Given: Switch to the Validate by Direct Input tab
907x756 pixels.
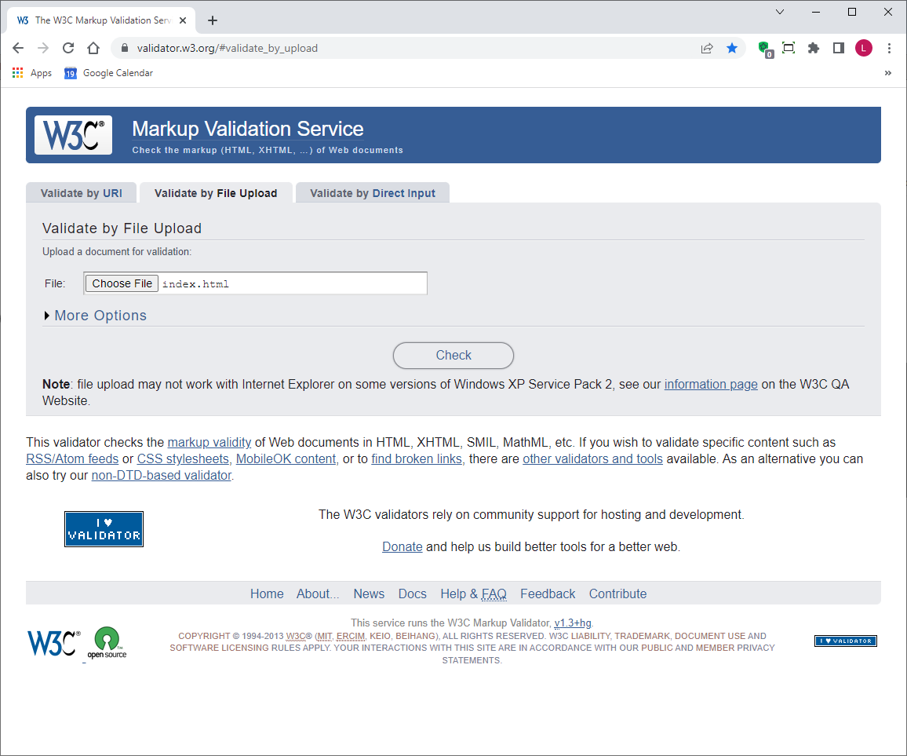Looking at the screenshot, I should (372, 192).
